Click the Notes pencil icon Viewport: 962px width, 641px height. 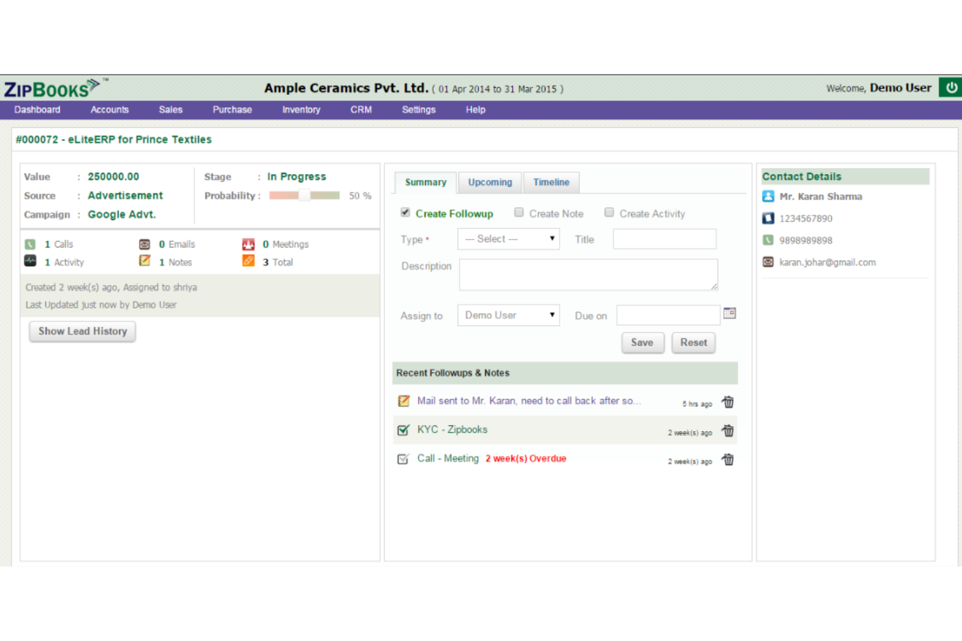click(x=144, y=261)
